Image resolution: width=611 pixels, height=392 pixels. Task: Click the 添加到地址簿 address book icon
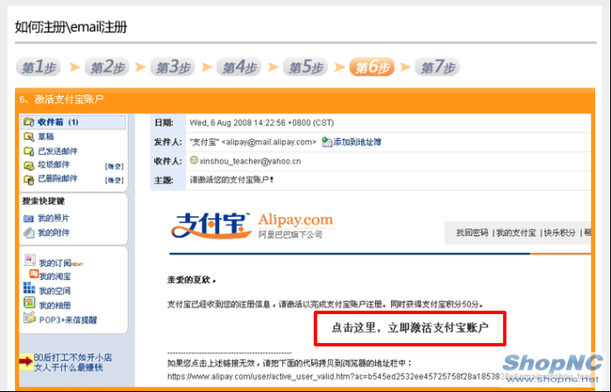point(327,143)
